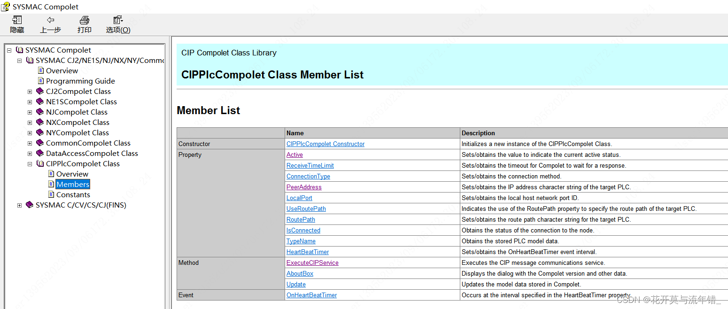Click the Programming Guide page icon
Screen dimensions: 728x309
click(41, 81)
